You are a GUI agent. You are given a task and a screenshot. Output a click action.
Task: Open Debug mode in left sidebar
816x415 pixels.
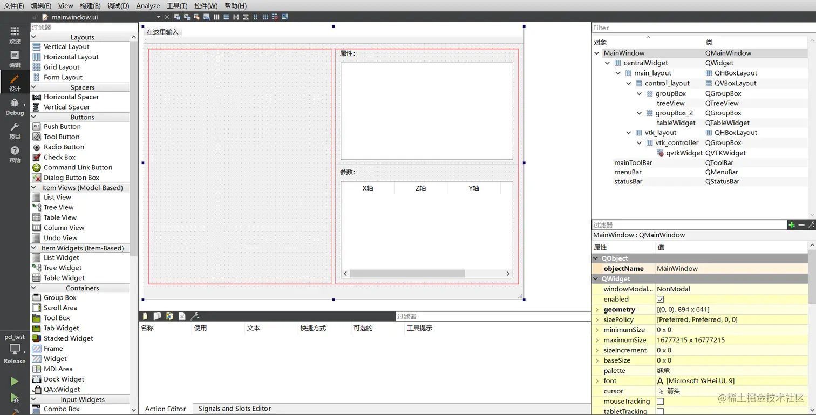point(15,107)
